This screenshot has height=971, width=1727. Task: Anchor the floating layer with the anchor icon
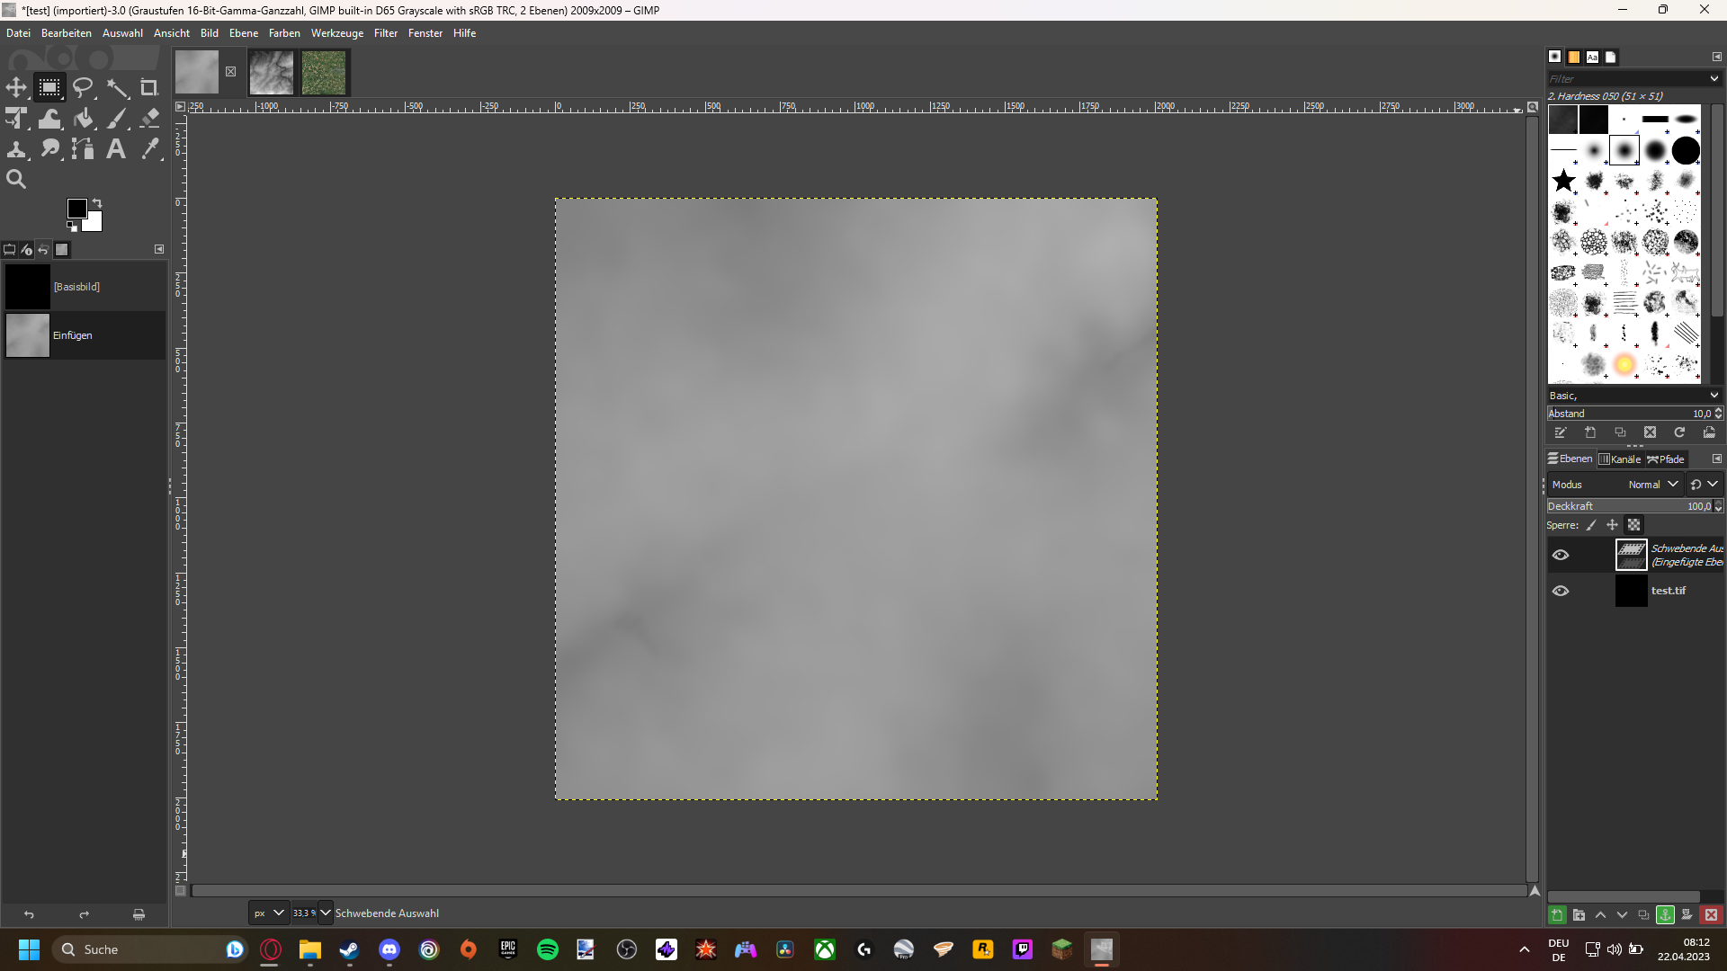click(1665, 914)
